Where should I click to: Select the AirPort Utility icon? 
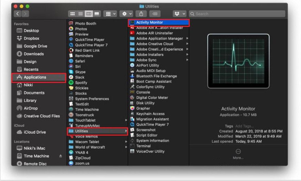click(132, 65)
